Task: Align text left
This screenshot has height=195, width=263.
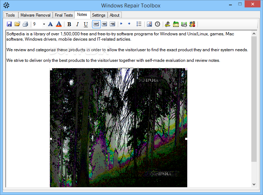Action: pos(96,24)
